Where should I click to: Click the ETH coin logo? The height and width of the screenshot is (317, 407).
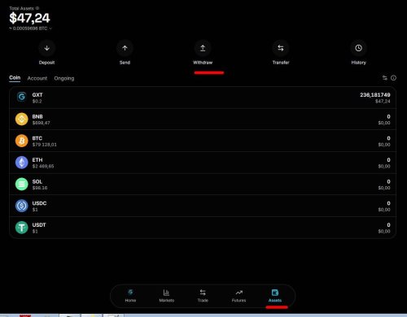click(22, 163)
